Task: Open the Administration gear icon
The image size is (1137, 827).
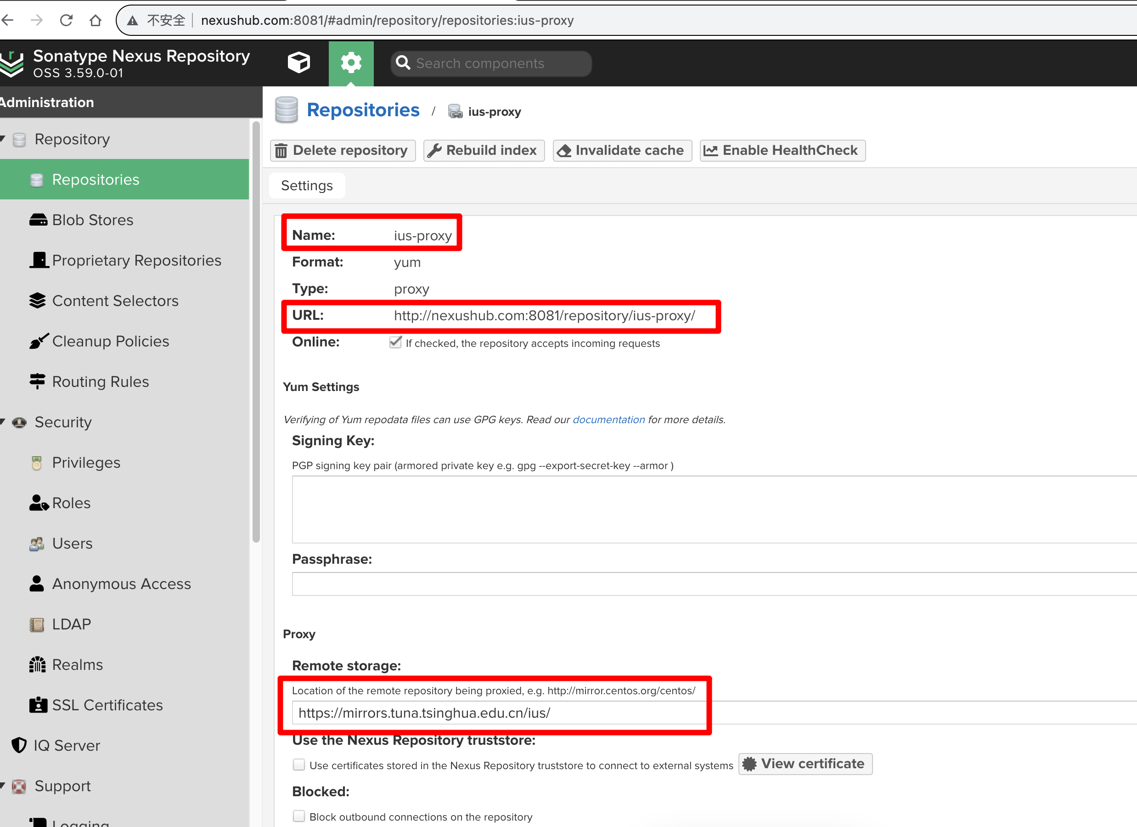Action: click(x=351, y=62)
